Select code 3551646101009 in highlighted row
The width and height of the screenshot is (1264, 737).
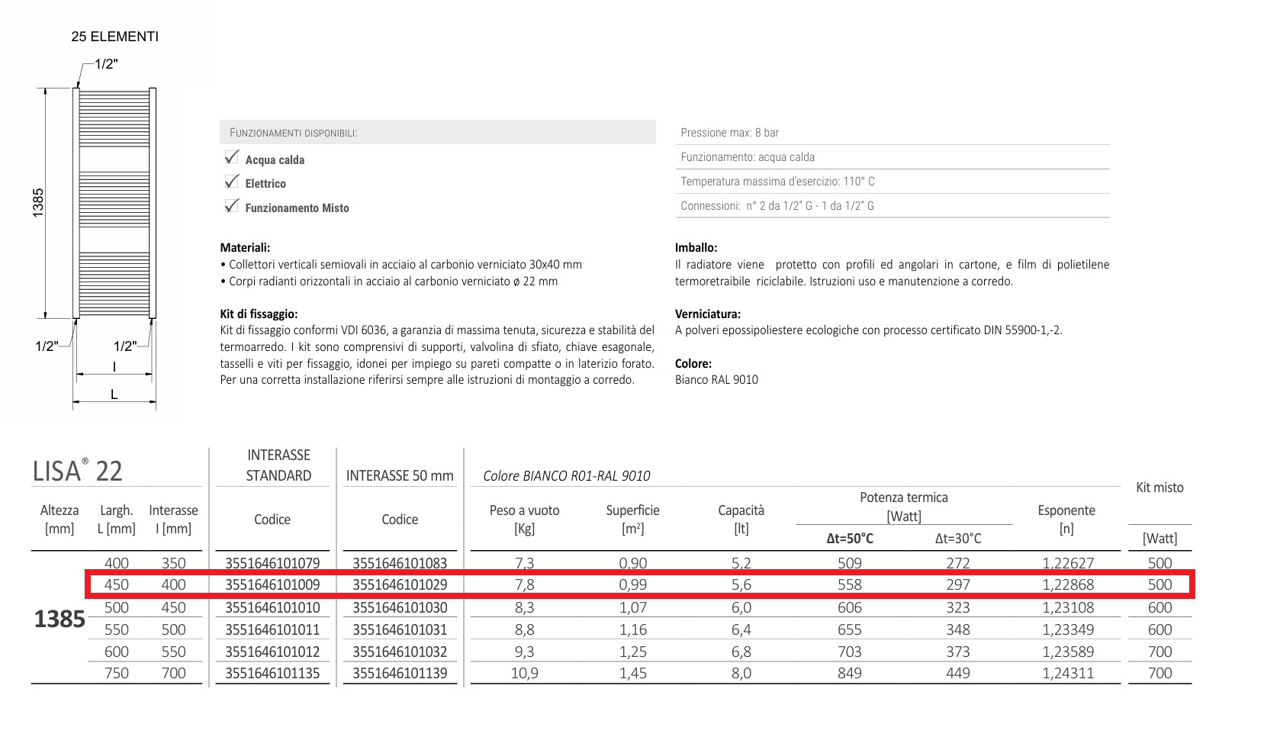(272, 585)
